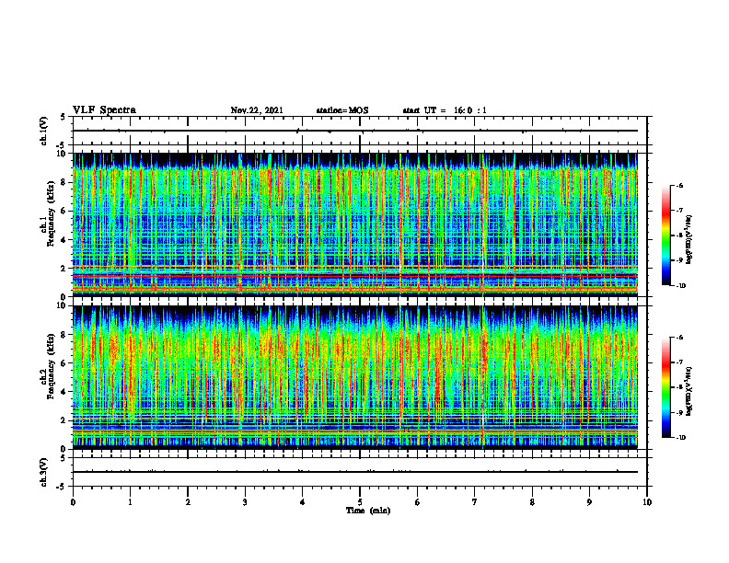Click the "station=MOS" header label

[342, 110]
